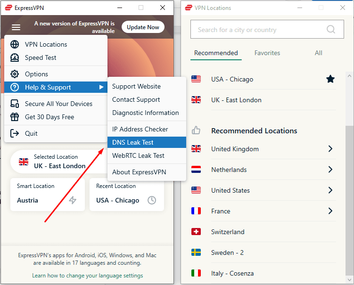Select Italy - Cosenza in location list

[263, 273]
